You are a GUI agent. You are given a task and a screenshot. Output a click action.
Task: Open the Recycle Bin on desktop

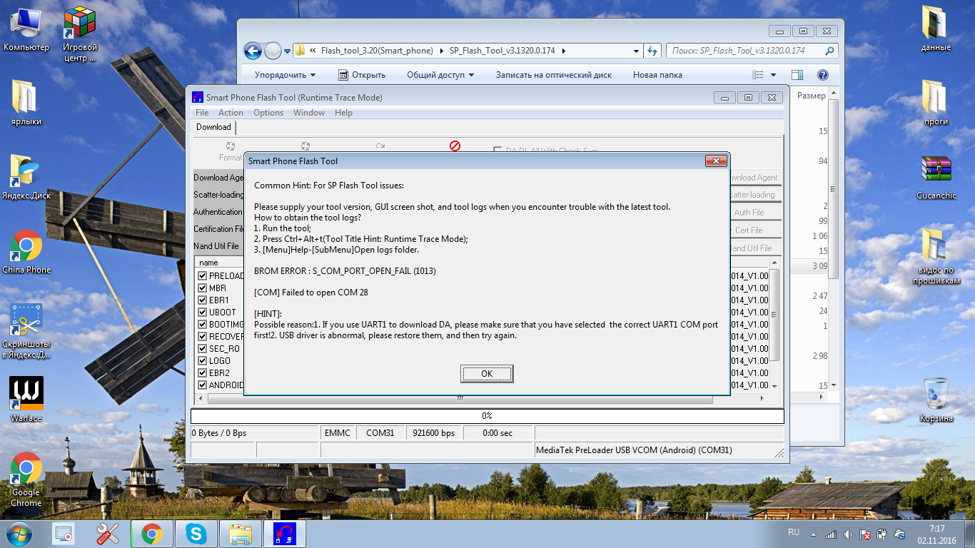935,395
